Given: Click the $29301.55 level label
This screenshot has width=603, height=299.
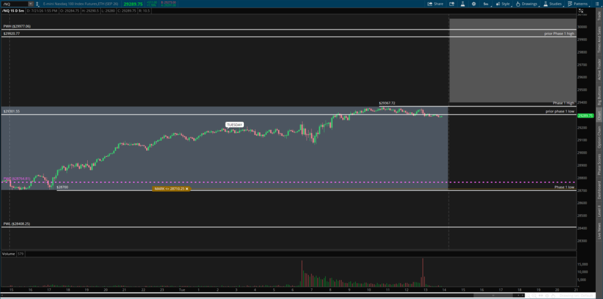Looking at the screenshot, I should (12, 111).
